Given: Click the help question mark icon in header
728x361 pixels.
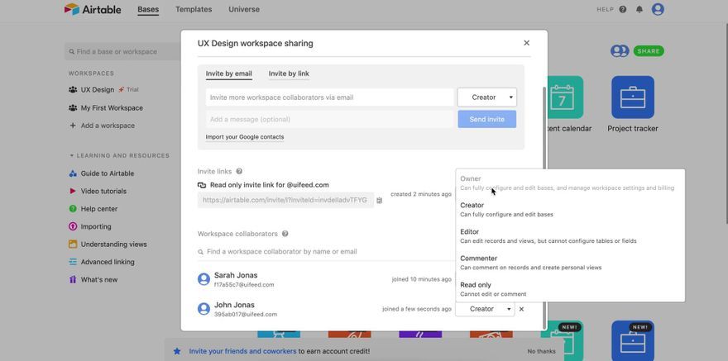Looking at the screenshot, I should [x=623, y=9].
